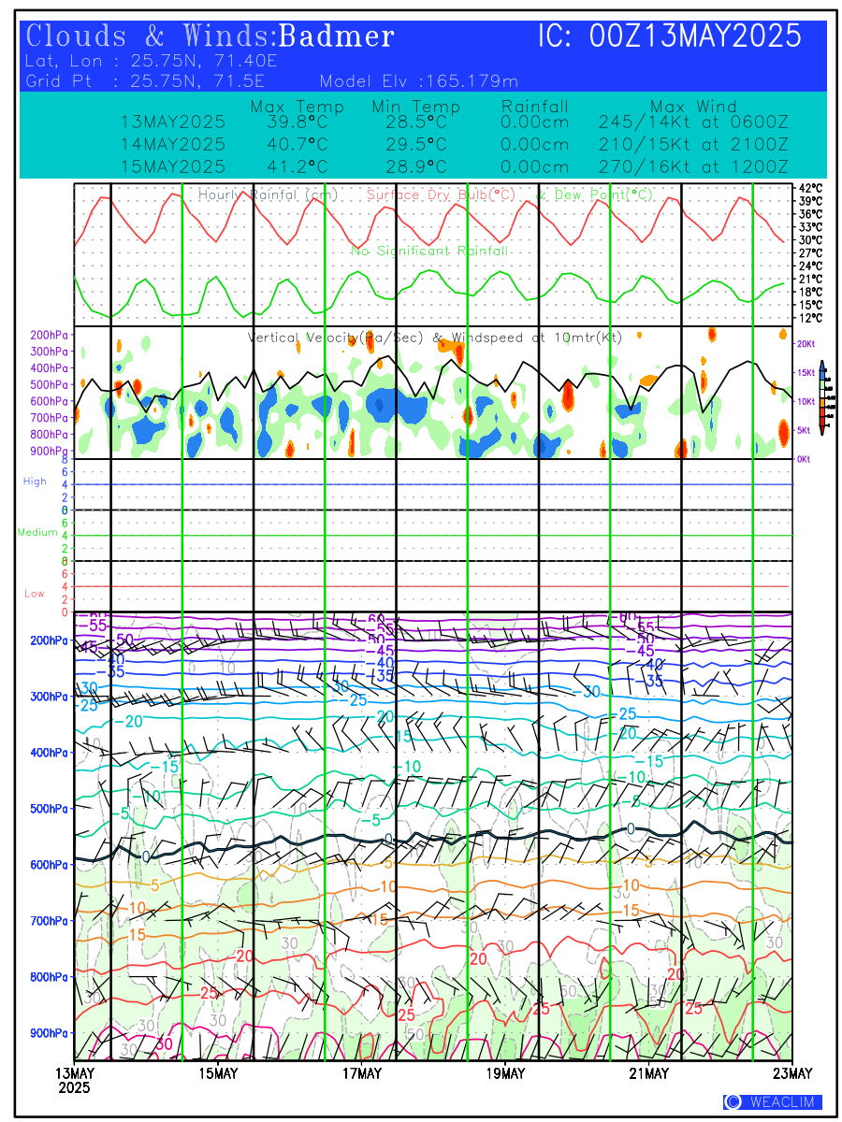
Task: Click the 28.5°C min temperature value
Action: click(x=415, y=122)
